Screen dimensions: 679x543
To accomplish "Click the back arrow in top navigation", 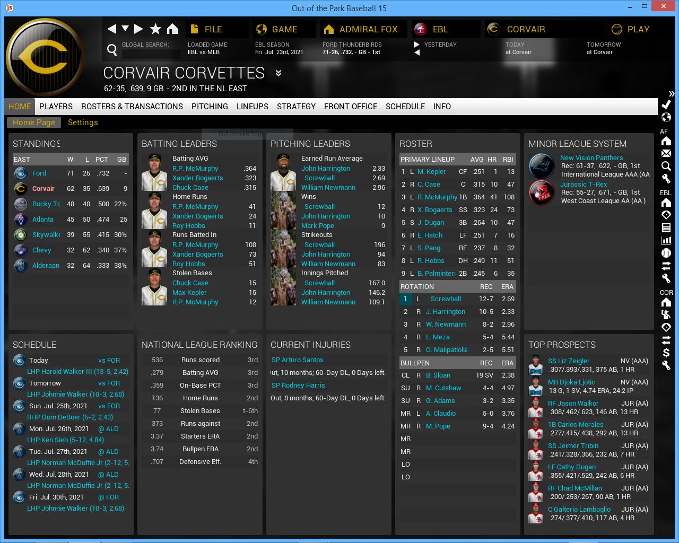I will pyautogui.click(x=111, y=29).
